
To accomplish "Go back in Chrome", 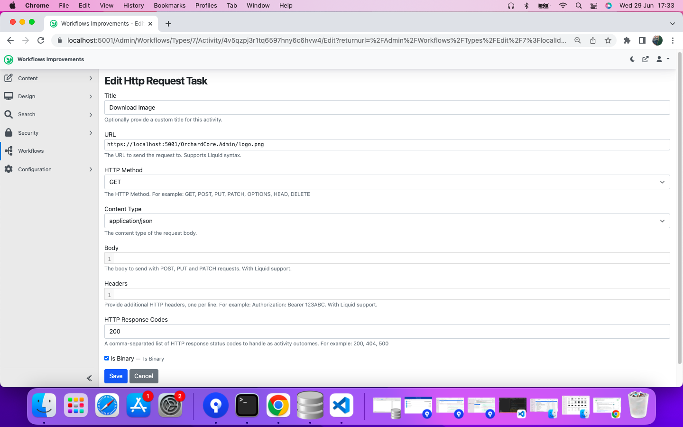I will point(10,40).
